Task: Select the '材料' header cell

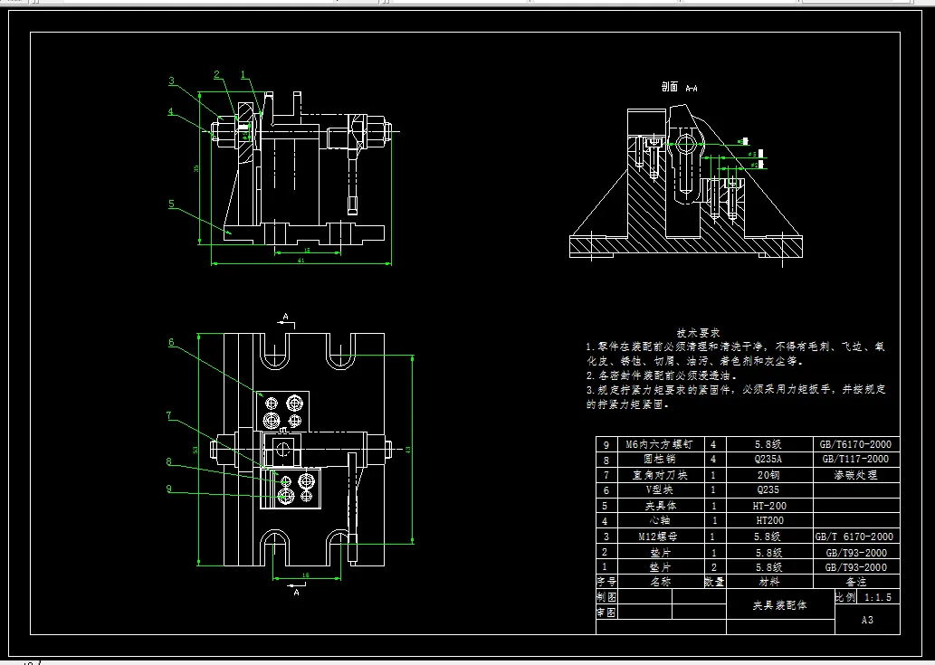Action: point(768,582)
